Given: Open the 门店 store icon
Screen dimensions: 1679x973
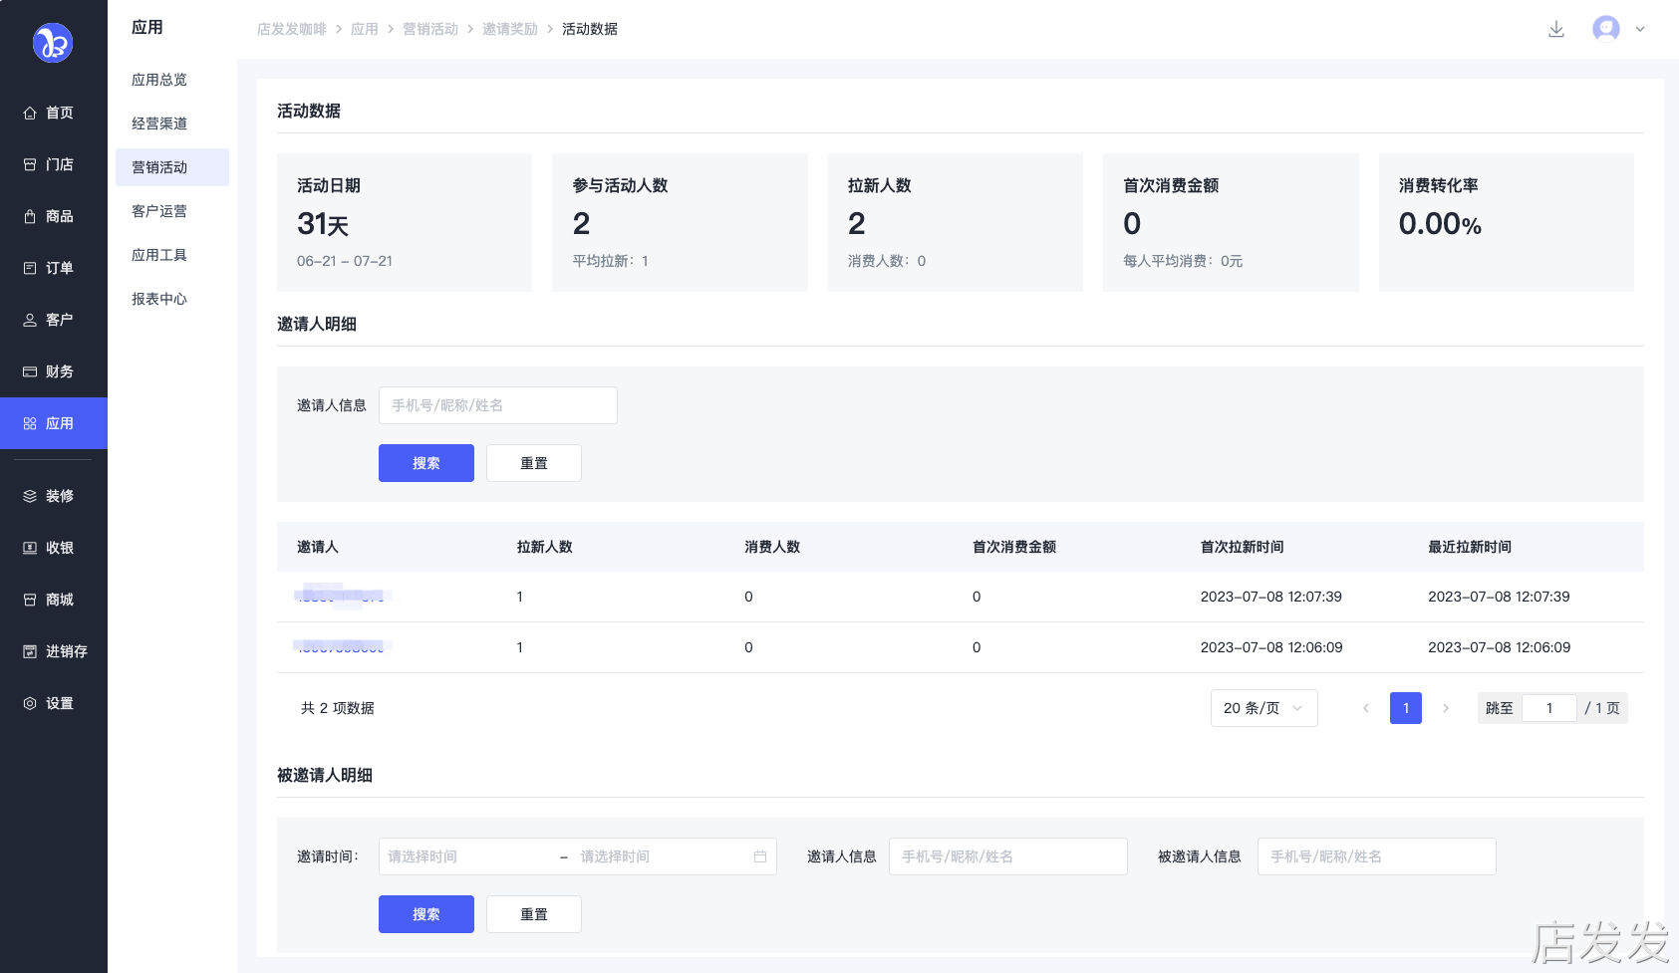Looking at the screenshot, I should tap(30, 165).
